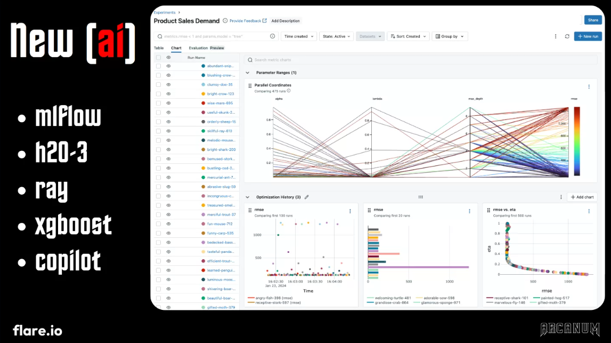Hide the clumsy-doe-35 run
The image size is (611, 343).
(168, 85)
